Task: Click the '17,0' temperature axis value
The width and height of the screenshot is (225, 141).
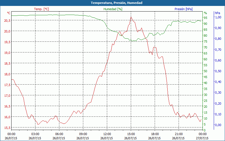Action: click(7, 96)
